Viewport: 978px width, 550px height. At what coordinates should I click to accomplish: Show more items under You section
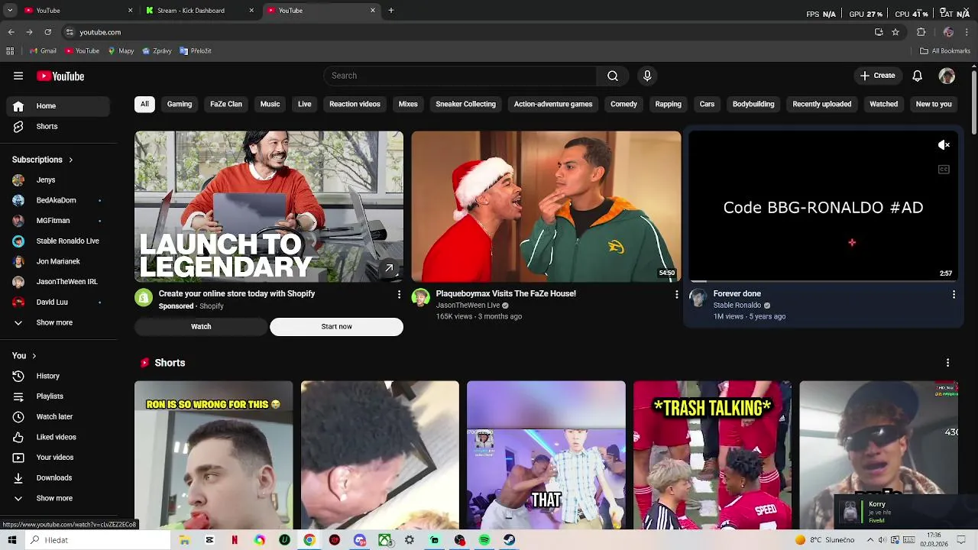(x=58, y=498)
